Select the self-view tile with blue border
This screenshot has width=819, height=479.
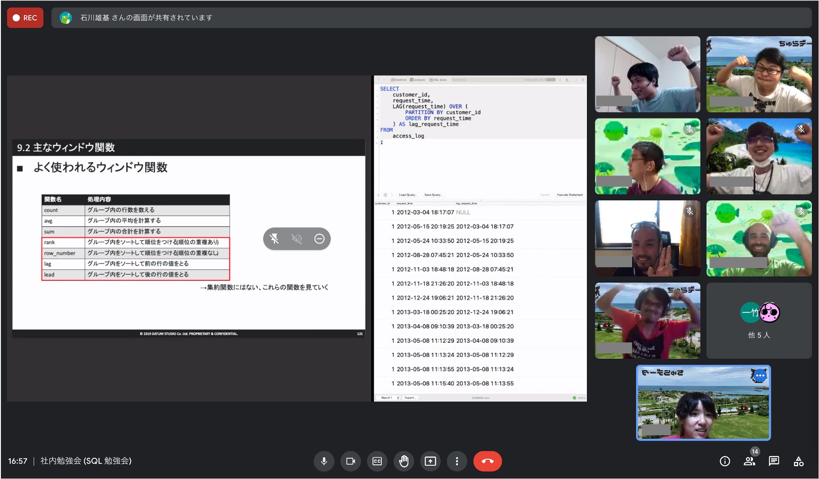[x=703, y=402]
